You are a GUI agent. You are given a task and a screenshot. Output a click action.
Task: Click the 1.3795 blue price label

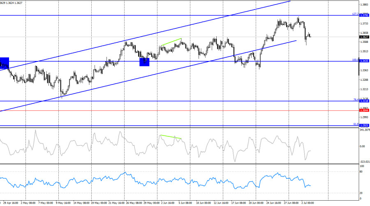[x=364, y=15]
